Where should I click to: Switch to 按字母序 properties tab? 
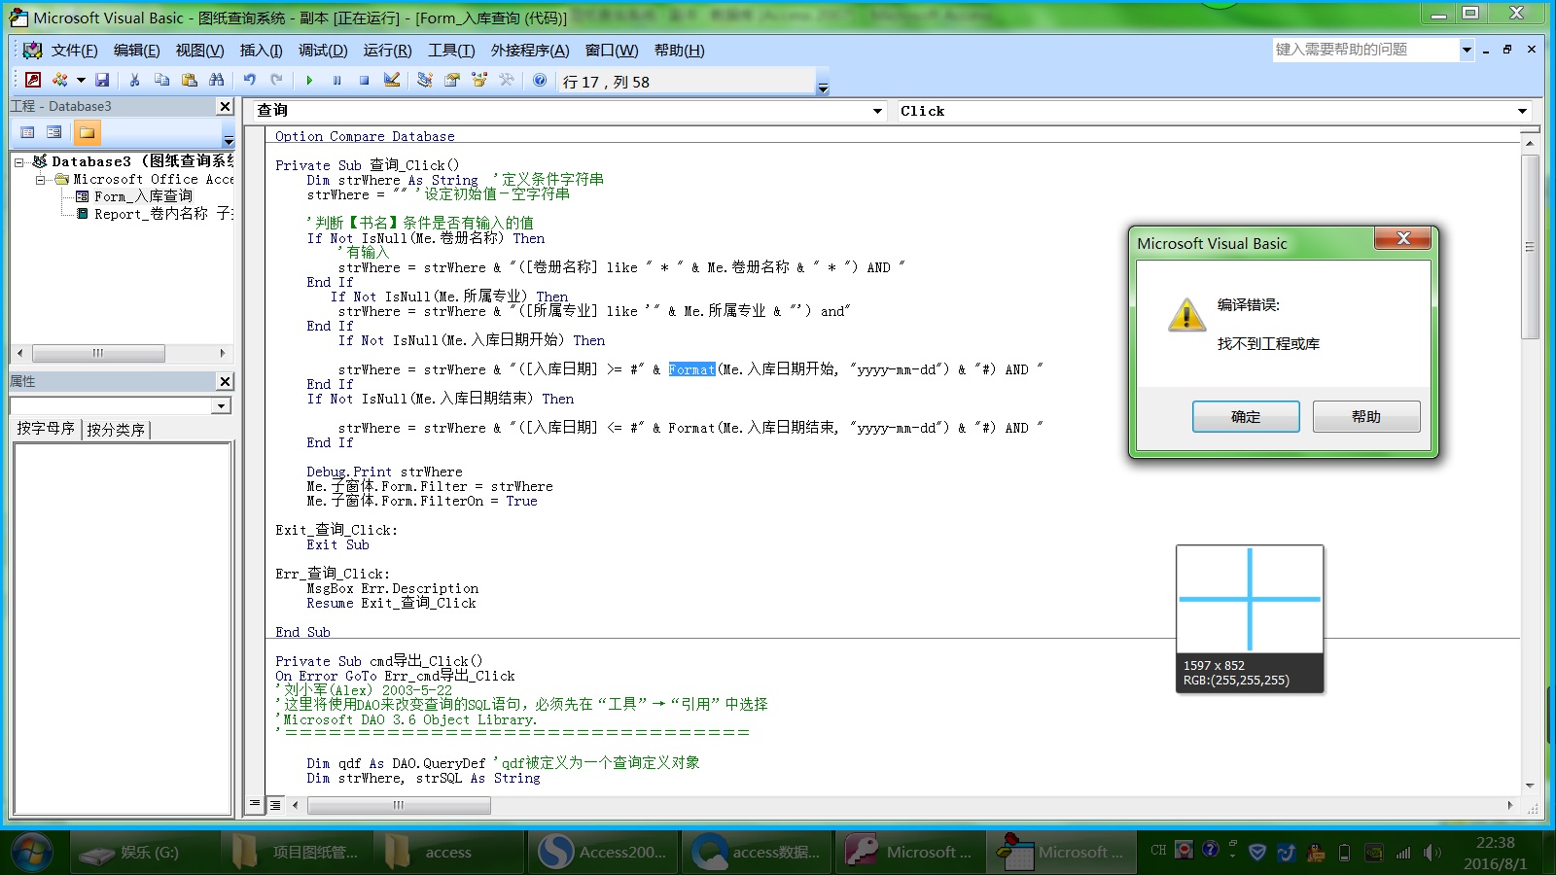(x=46, y=429)
